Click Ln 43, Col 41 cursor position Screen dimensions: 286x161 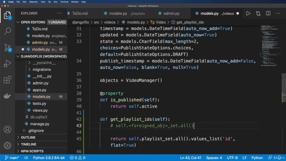191,158
